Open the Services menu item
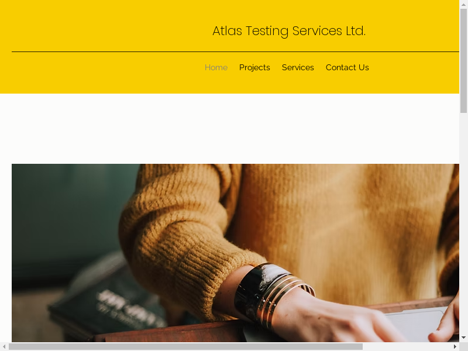 coord(298,67)
